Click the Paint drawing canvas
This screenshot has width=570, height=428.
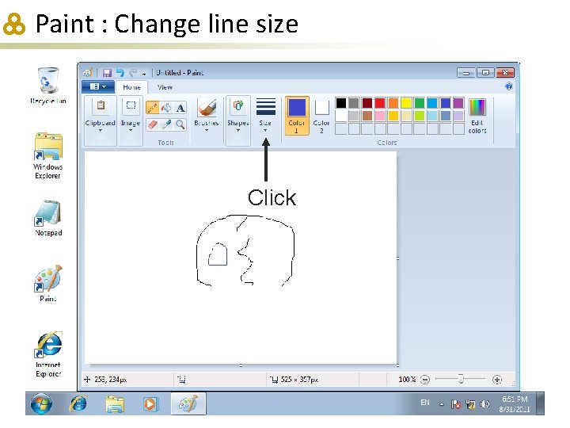pos(241,258)
